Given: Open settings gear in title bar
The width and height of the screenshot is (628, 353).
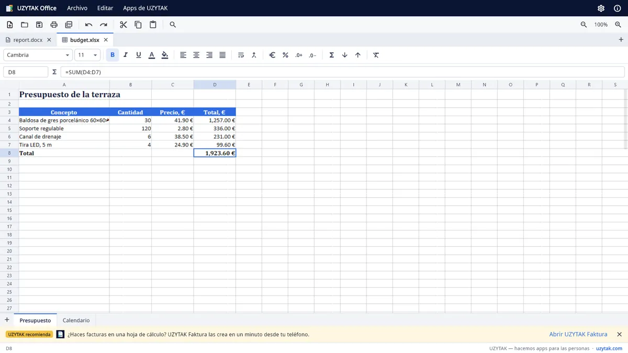Looking at the screenshot, I should tap(601, 8).
